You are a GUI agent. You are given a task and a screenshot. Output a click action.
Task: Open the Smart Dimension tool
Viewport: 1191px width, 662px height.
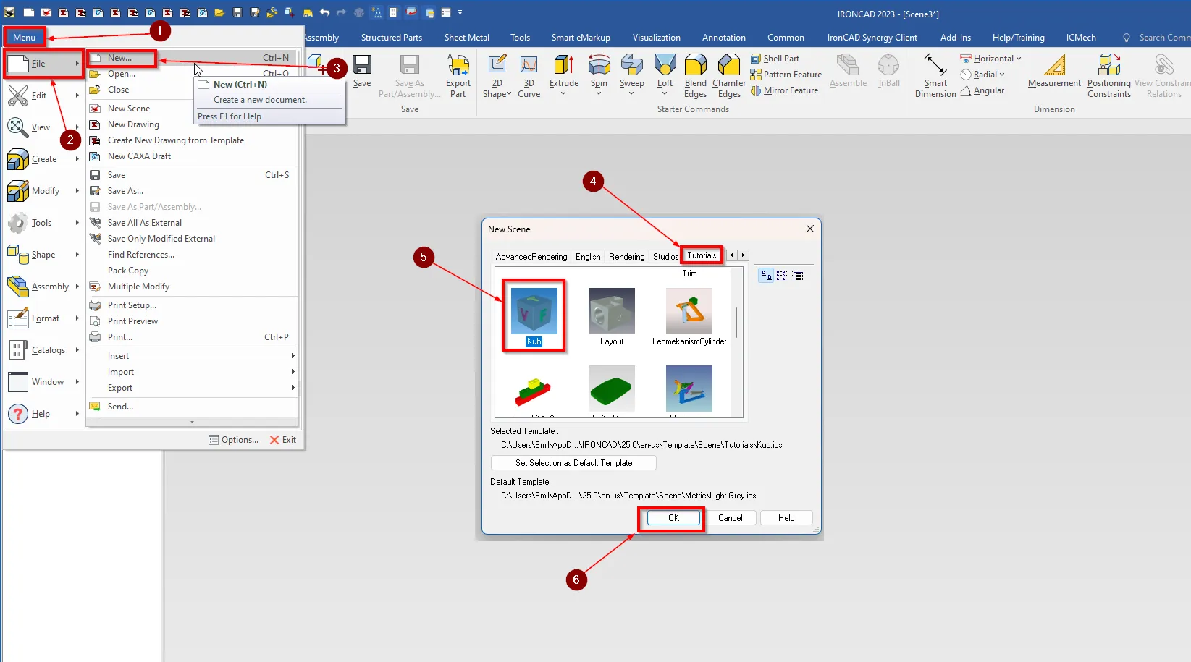click(x=935, y=75)
